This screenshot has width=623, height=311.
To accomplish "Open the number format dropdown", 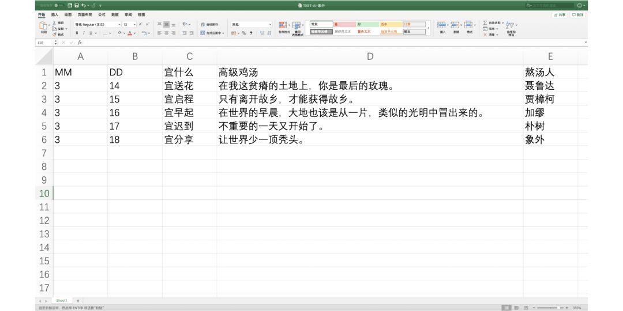I will click(270, 25).
